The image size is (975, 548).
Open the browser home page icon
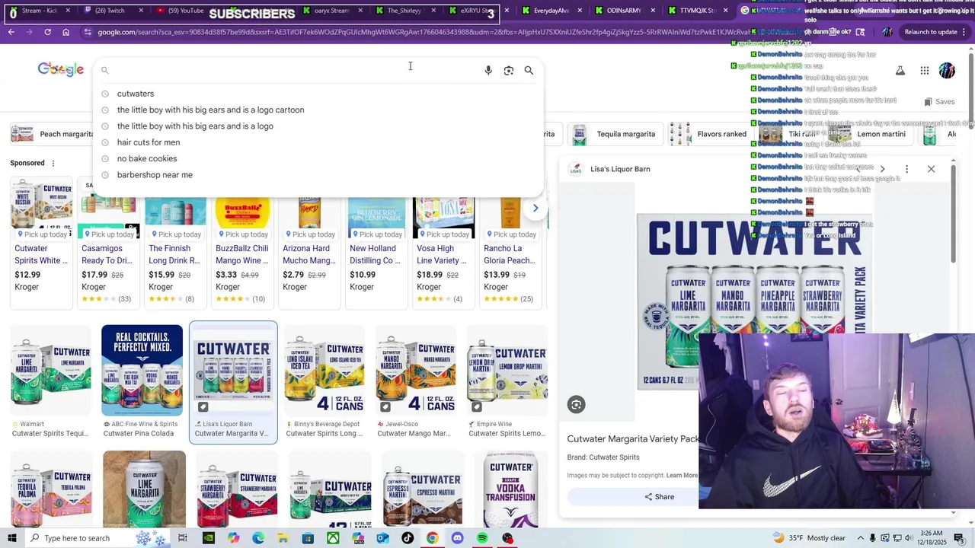(66, 32)
